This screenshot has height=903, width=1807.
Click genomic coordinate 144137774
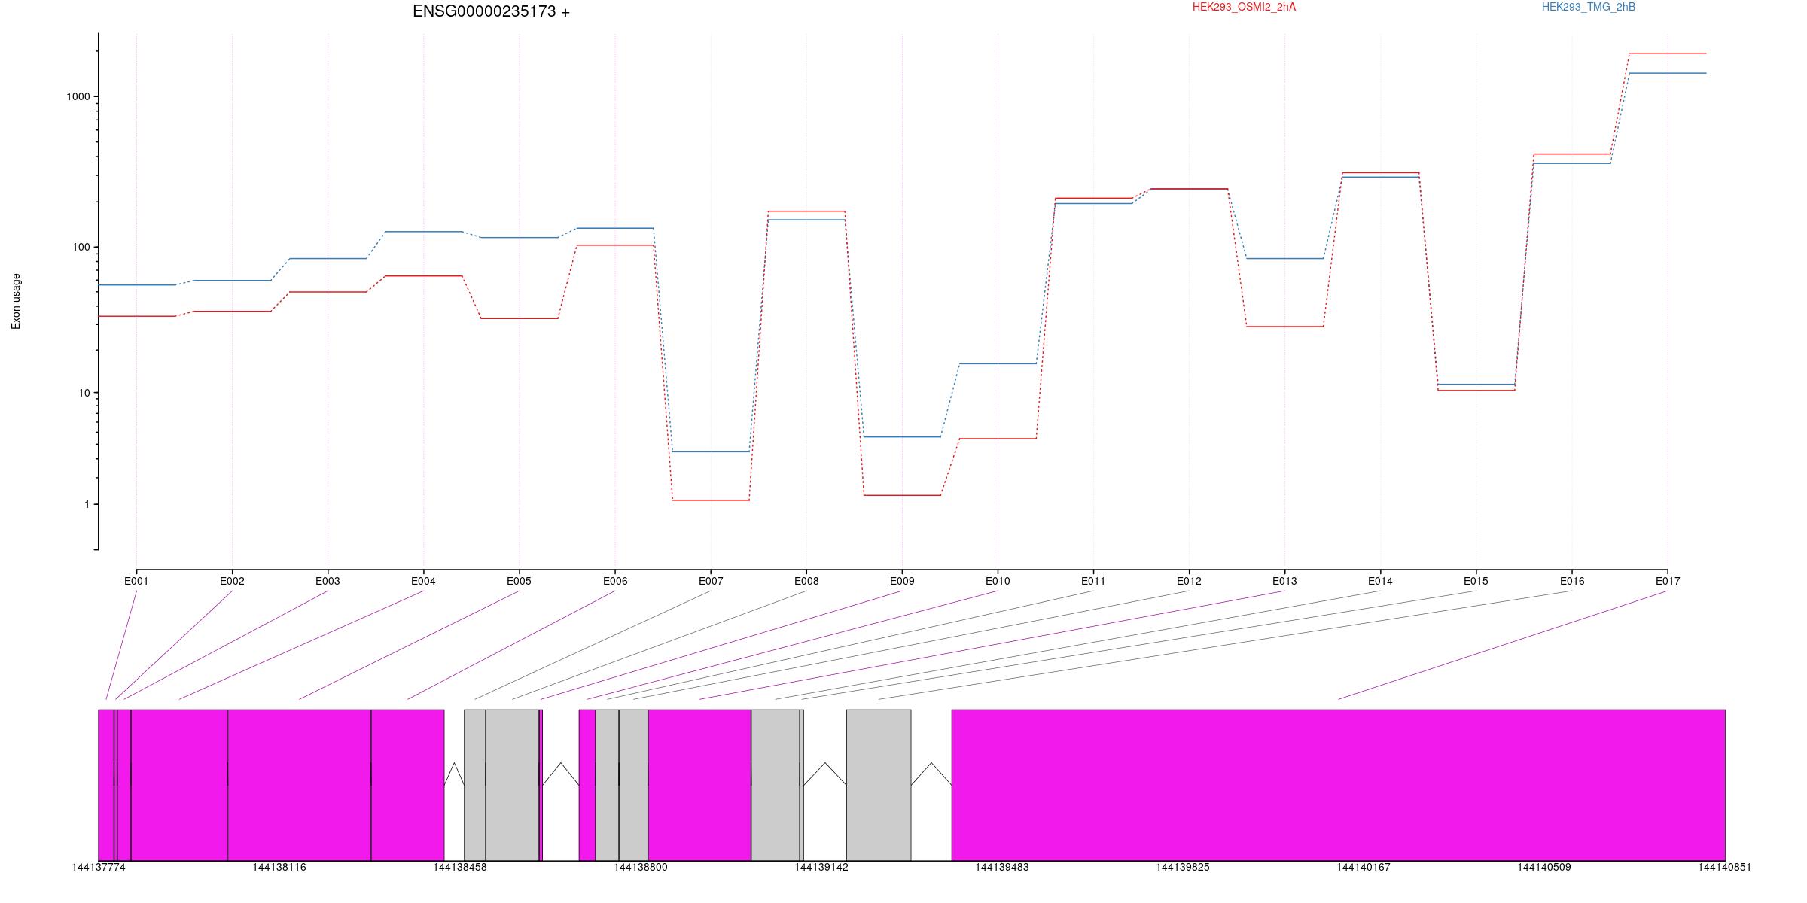click(x=99, y=868)
